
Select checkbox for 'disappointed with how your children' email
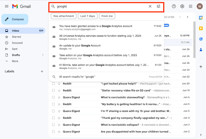point(53,132)
